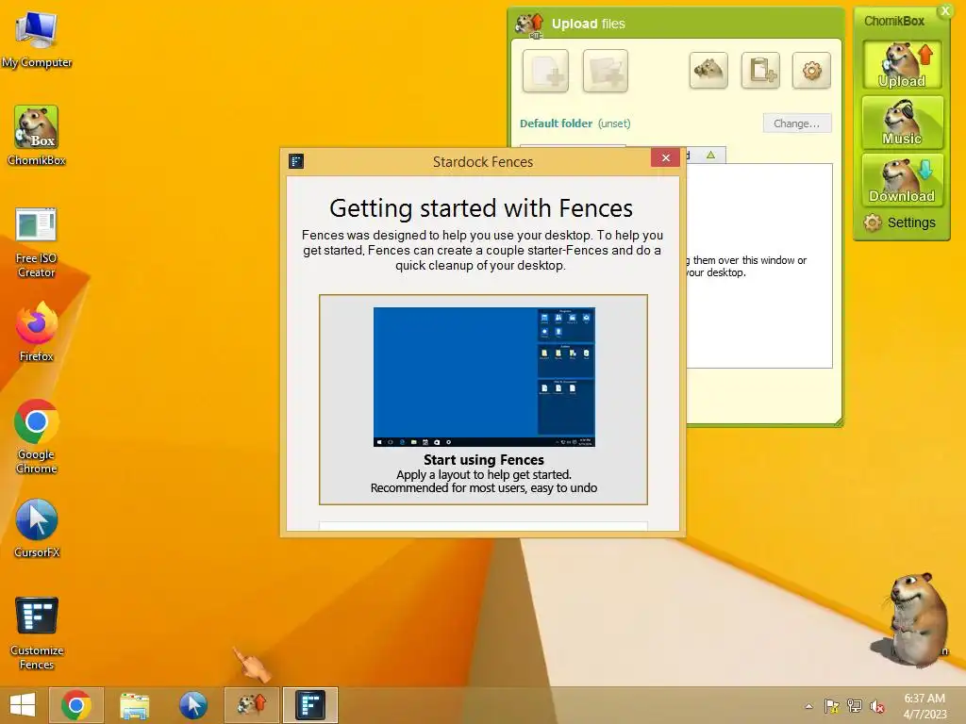Open My Computer desktop icon
966x724 pixels.
coord(37,38)
